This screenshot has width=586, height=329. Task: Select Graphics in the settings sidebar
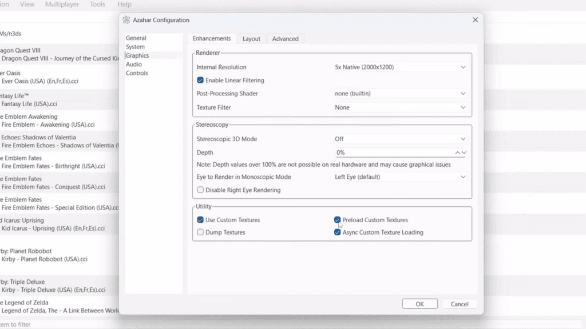[137, 55]
